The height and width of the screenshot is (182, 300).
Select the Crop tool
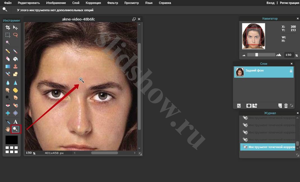(x=8, y=27)
